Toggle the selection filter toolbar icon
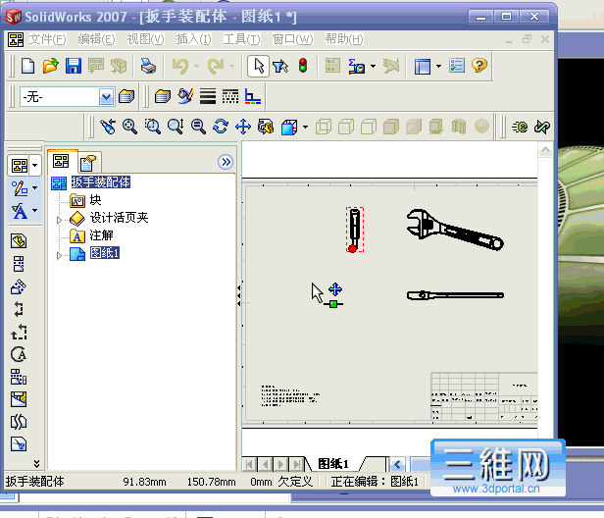The image size is (604, 518). (280, 66)
